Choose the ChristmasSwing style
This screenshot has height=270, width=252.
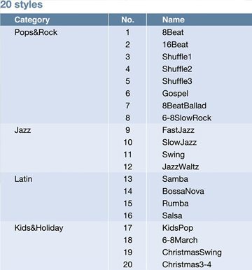(192, 253)
